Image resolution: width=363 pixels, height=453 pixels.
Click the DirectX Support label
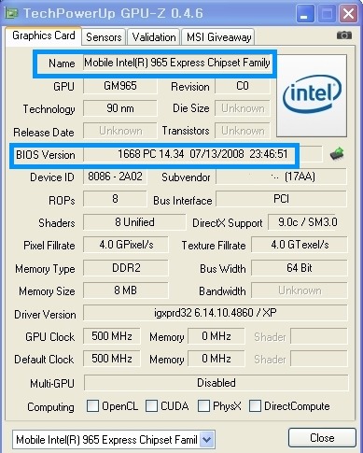[x=228, y=223]
